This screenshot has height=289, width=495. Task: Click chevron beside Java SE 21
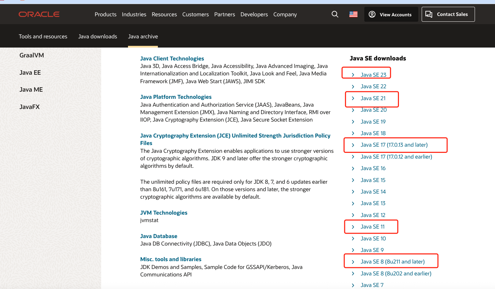pos(353,98)
